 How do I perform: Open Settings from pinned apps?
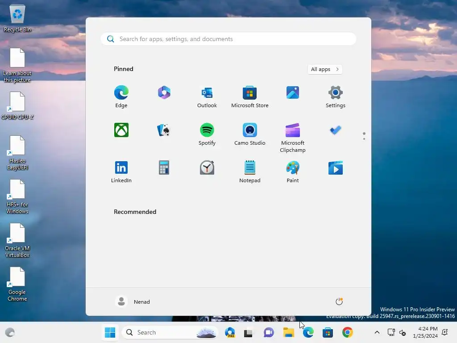coord(336,96)
